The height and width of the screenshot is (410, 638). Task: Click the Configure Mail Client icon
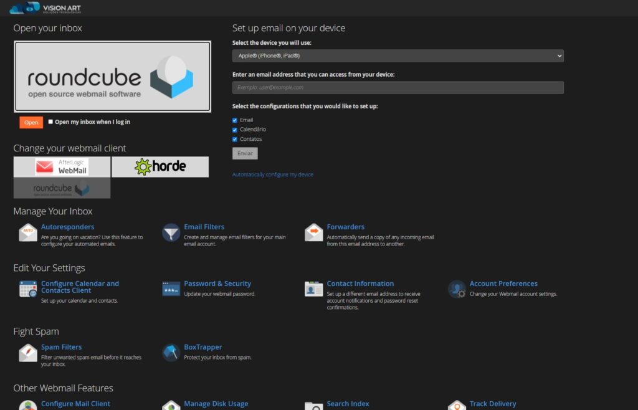click(x=28, y=405)
